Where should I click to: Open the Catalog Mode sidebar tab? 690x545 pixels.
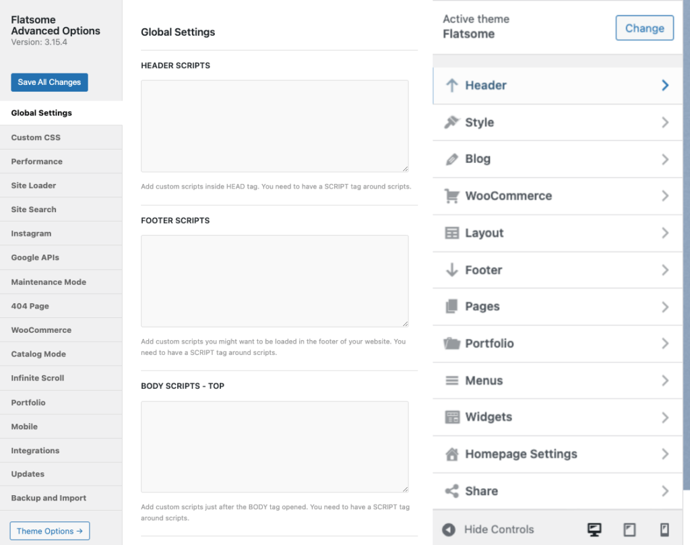pos(61,354)
